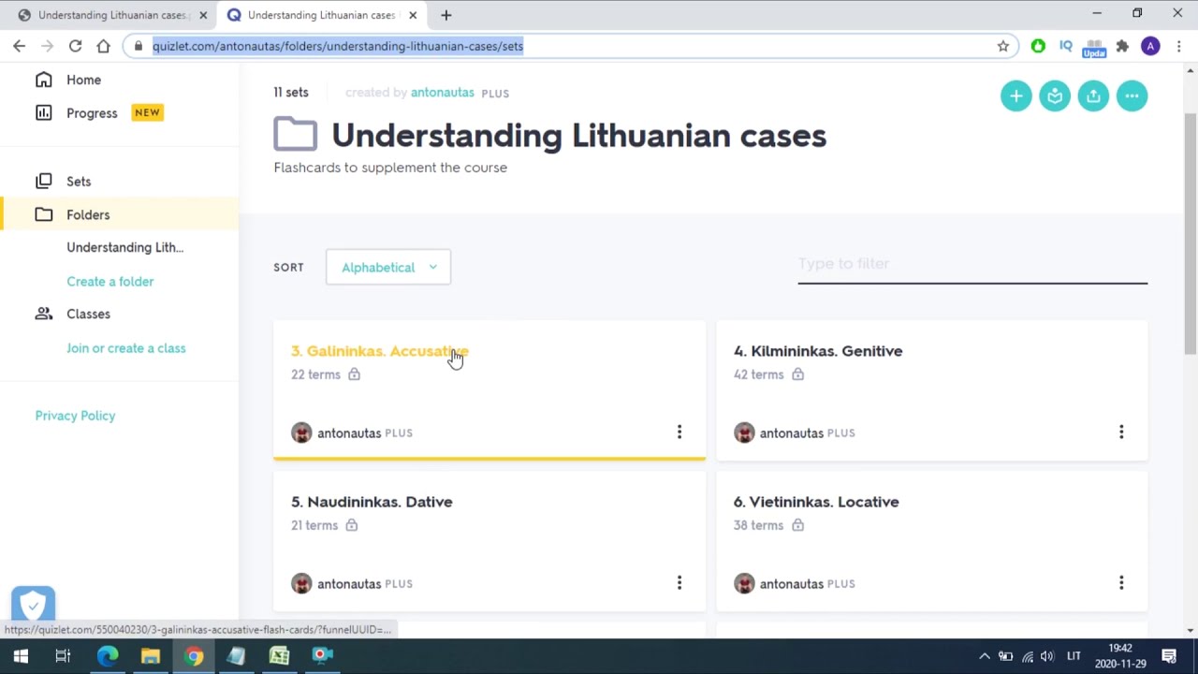Click the page vertical scrollbar

tap(1191, 234)
